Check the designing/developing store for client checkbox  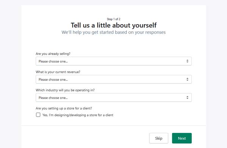click(38, 115)
